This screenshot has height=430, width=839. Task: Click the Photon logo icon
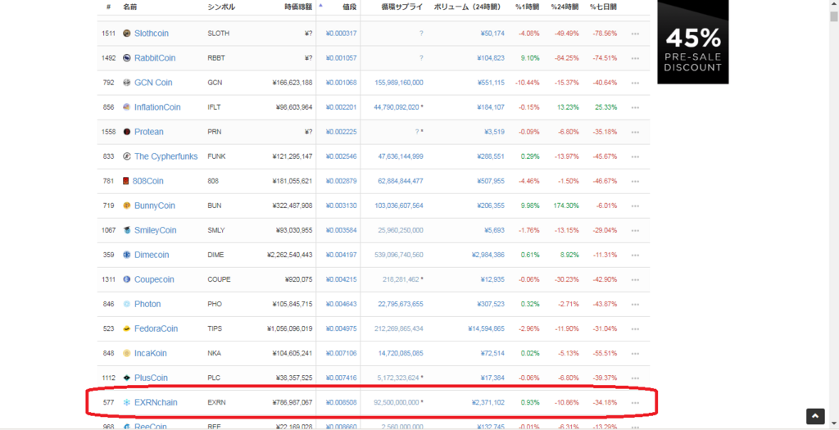[x=127, y=304]
